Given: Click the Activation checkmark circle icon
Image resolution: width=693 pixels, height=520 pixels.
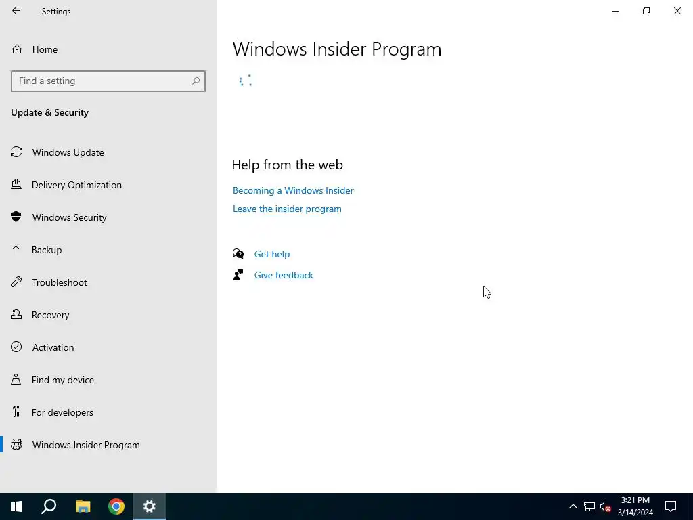Looking at the screenshot, I should point(16,347).
